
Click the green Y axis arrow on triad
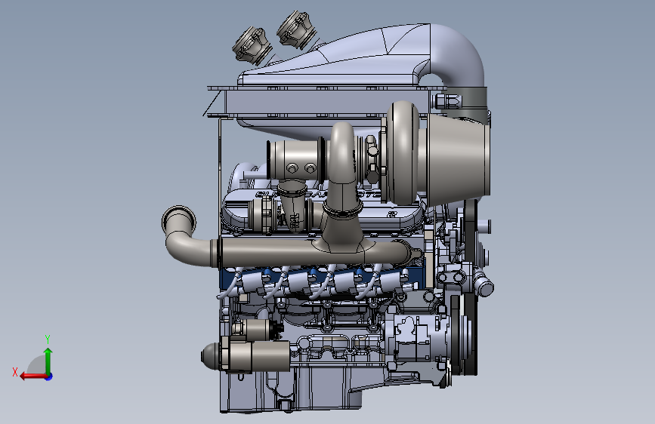[48, 361]
